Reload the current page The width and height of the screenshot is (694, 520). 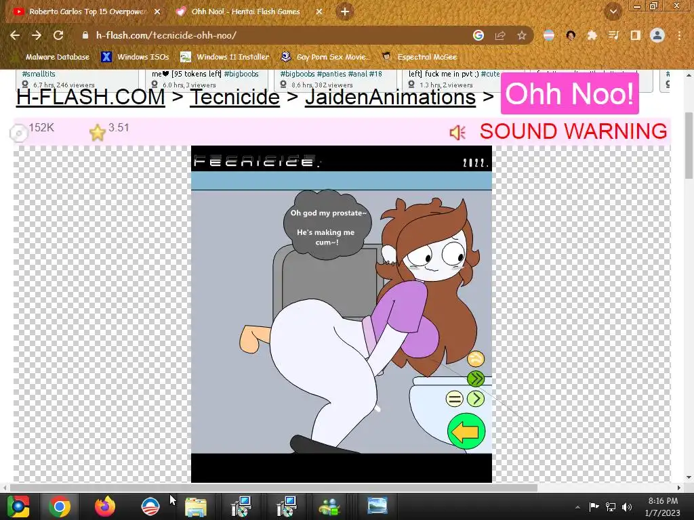58,35
